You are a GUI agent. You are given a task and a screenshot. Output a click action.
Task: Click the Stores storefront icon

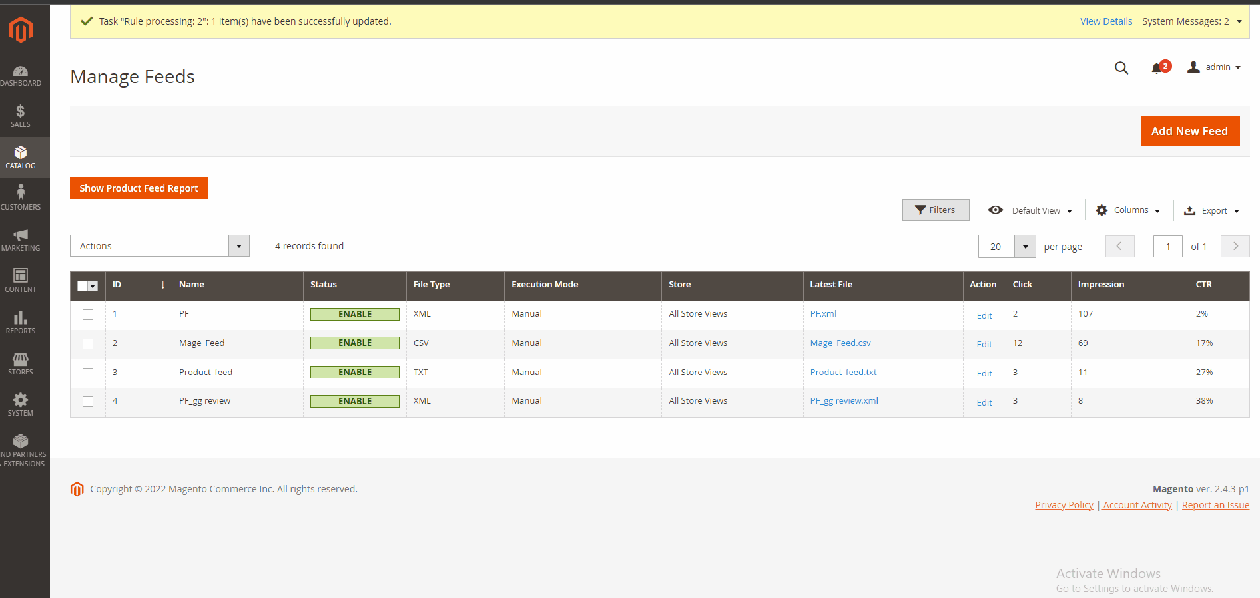click(21, 359)
